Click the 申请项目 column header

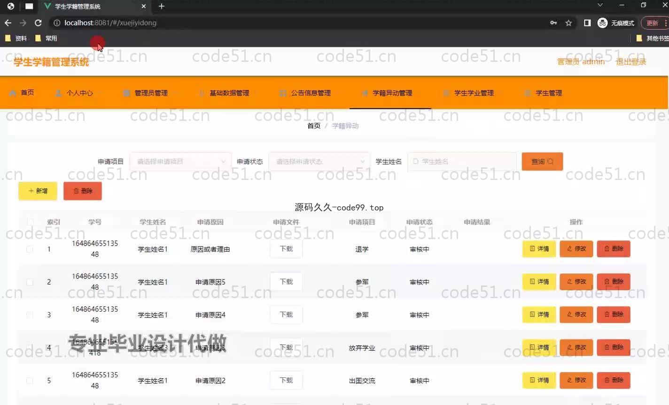point(362,222)
